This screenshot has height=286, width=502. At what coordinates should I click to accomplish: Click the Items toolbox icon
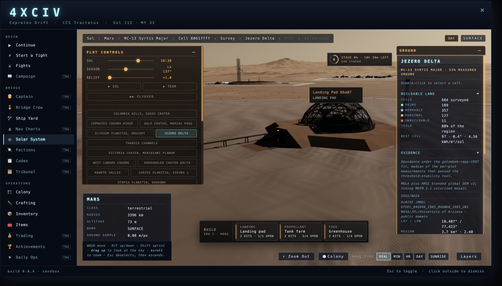click(10, 225)
